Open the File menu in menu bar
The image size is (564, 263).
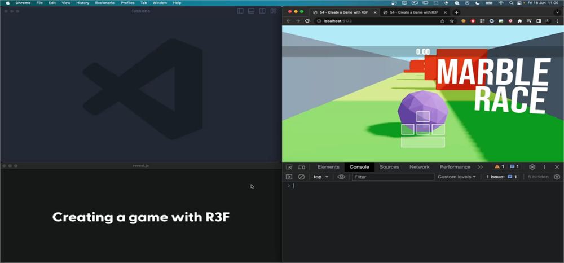[39, 3]
